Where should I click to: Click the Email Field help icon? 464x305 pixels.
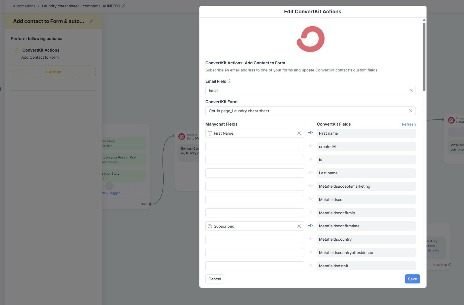coord(229,81)
